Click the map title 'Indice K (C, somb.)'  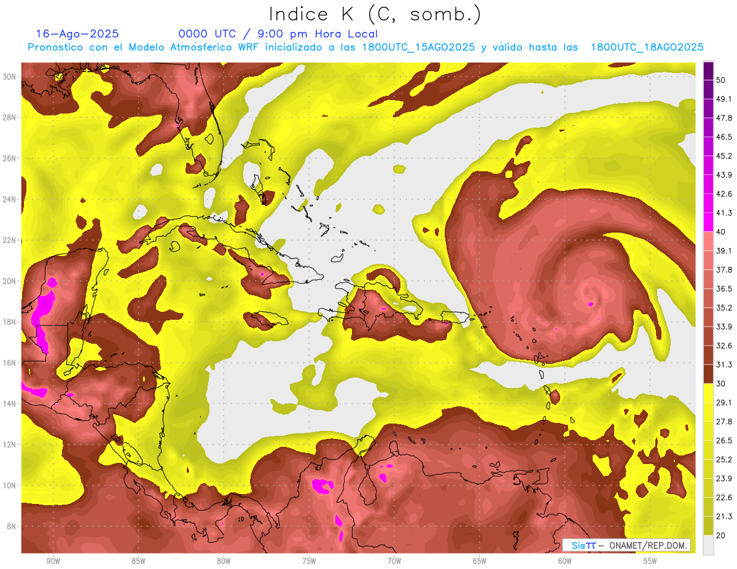tap(375, 15)
